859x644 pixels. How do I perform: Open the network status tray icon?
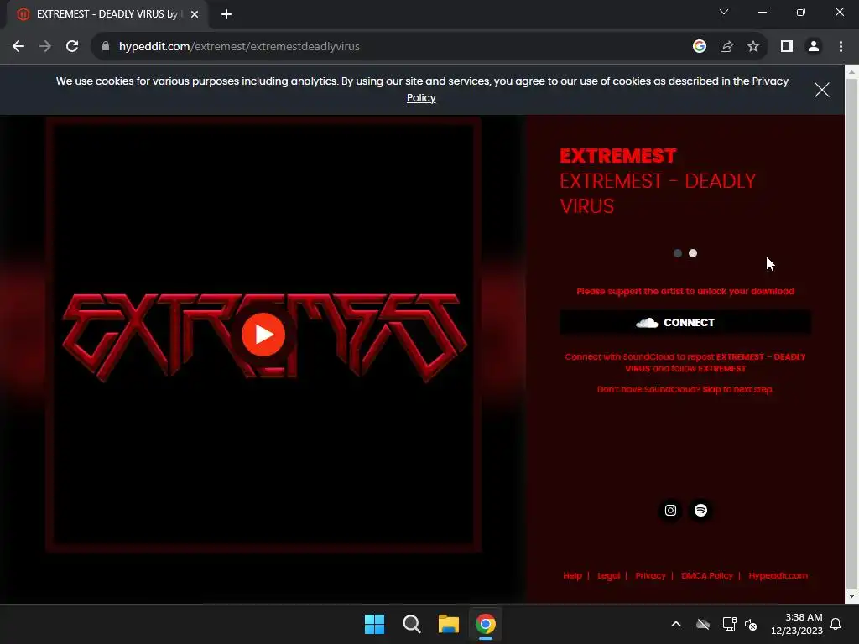tap(729, 624)
